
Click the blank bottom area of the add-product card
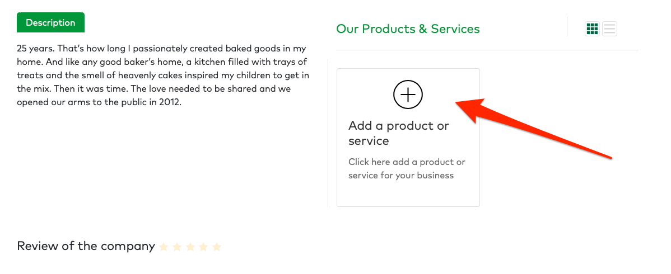[x=408, y=195]
